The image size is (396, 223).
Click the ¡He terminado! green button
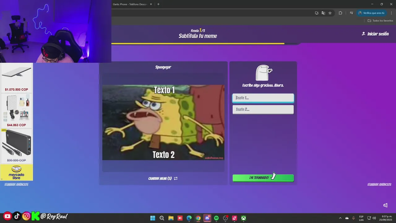pyautogui.click(x=263, y=178)
